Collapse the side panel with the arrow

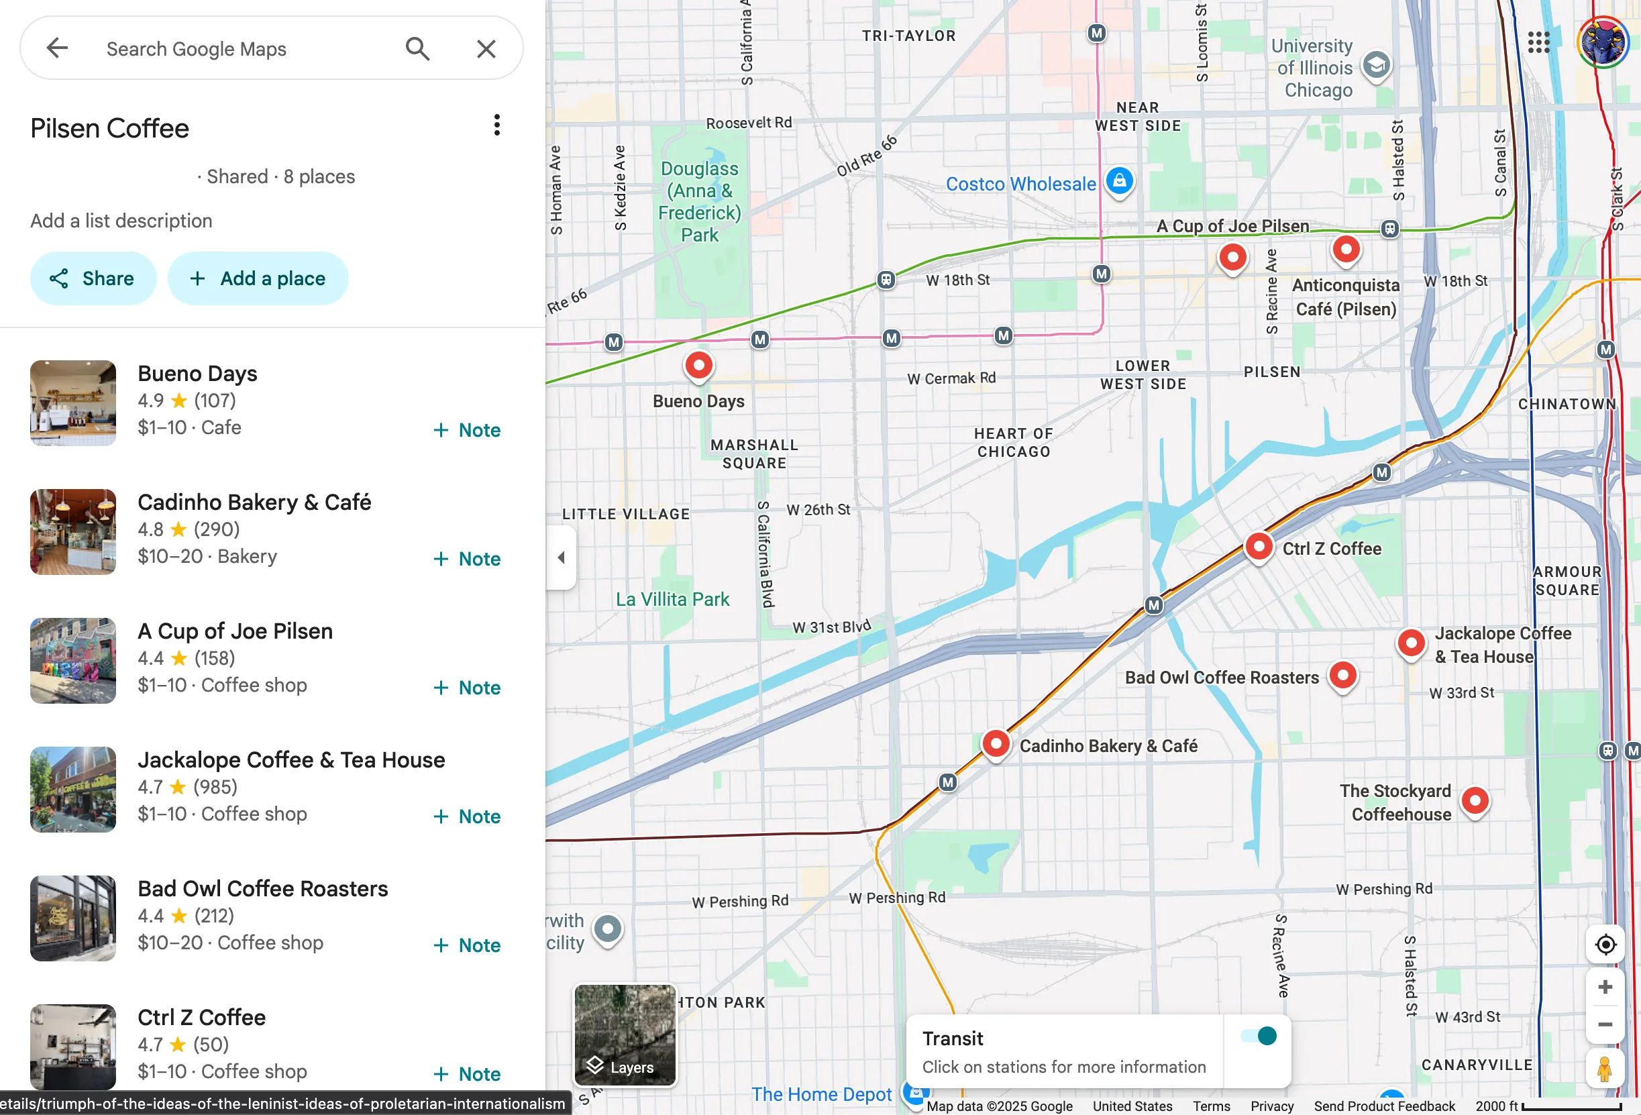562,557
